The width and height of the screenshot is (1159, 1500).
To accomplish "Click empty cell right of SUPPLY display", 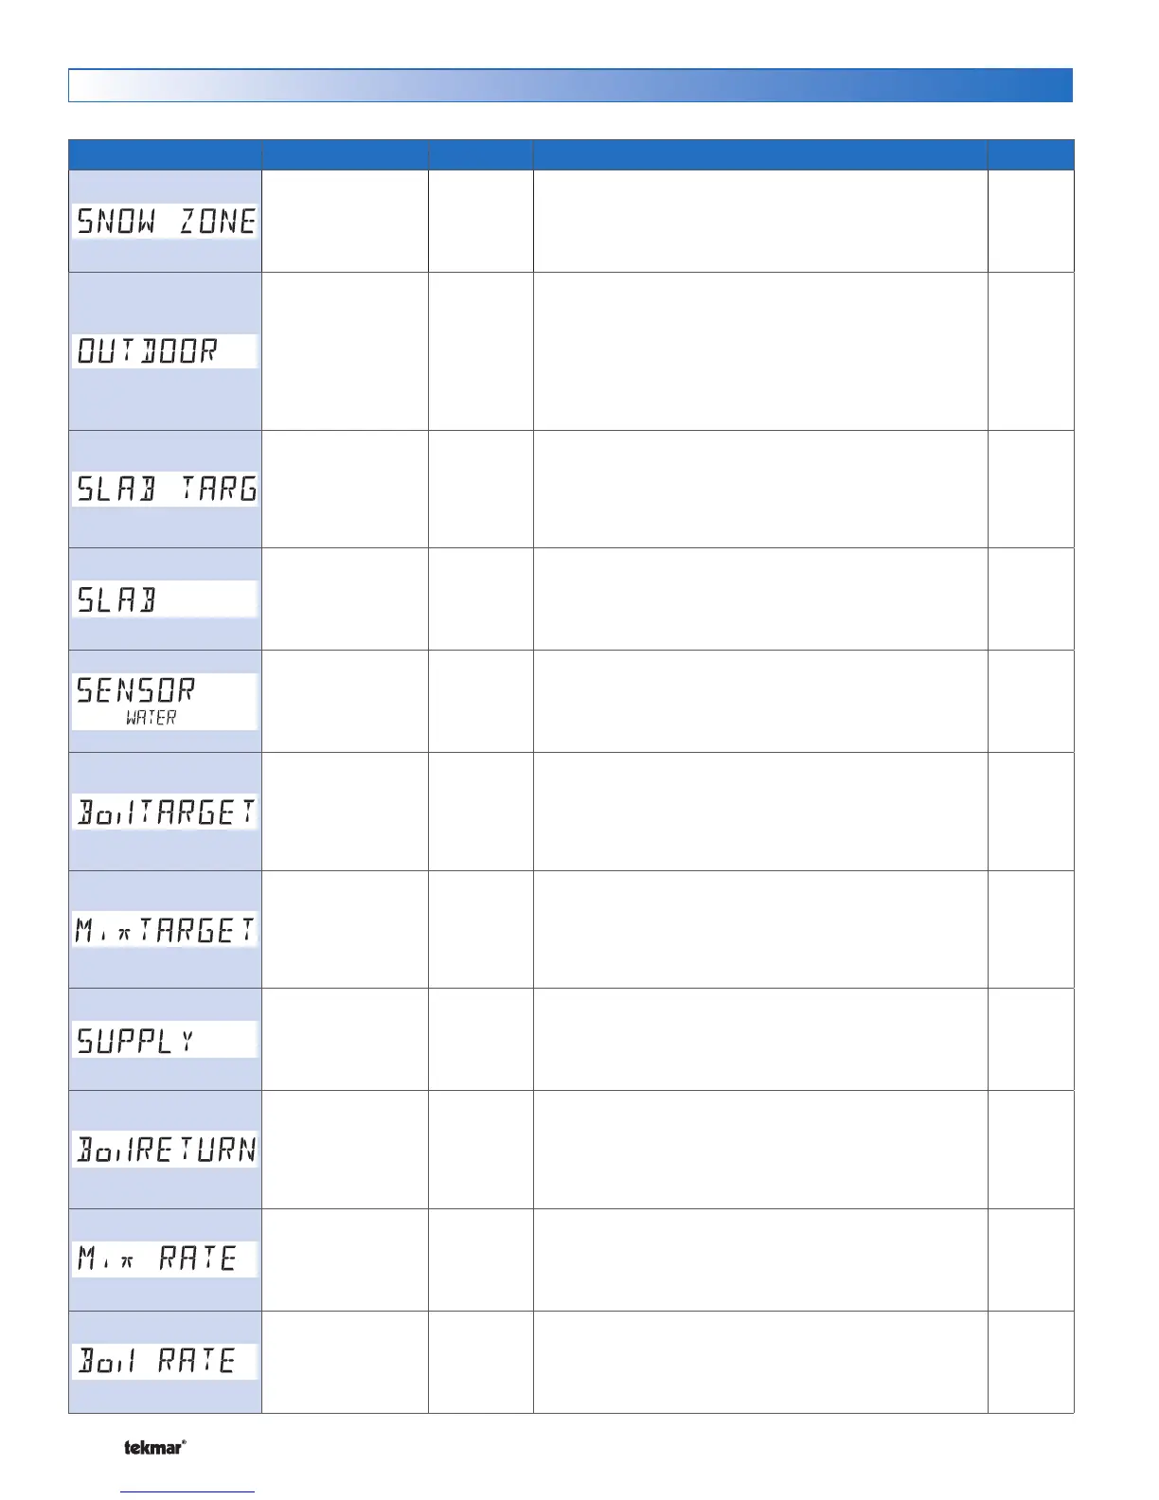I will (345, 1040).
